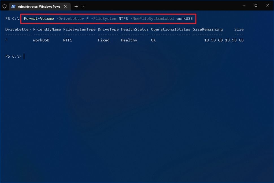Click workUSB in the command line
This screenshot has width=274, height=183.
(x=184, y=19)
